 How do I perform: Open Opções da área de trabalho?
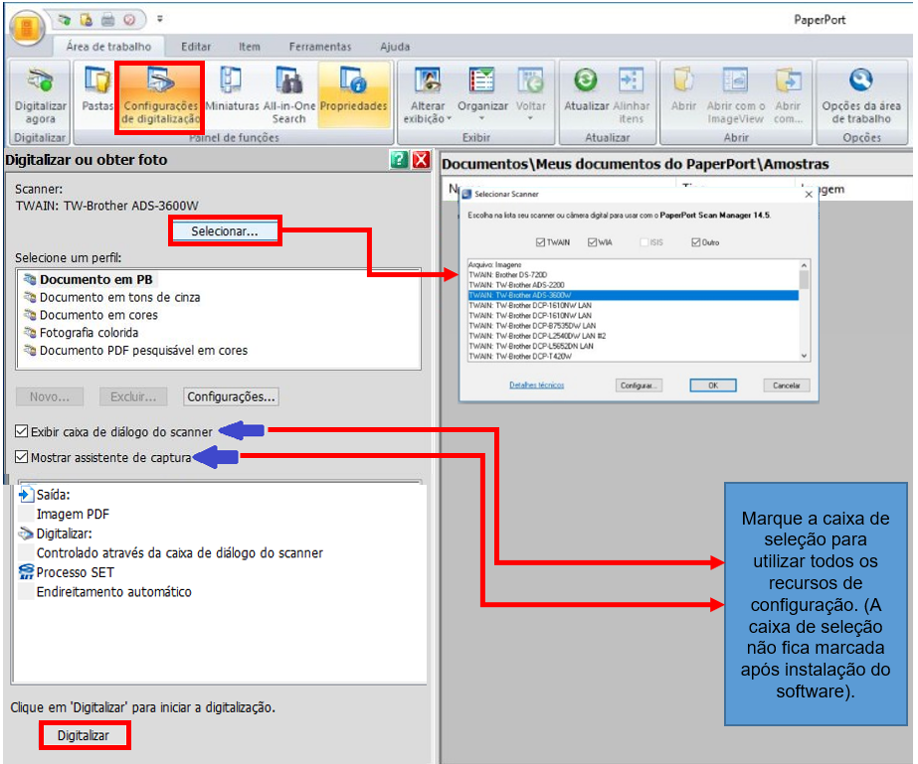[x=861, y=94]
